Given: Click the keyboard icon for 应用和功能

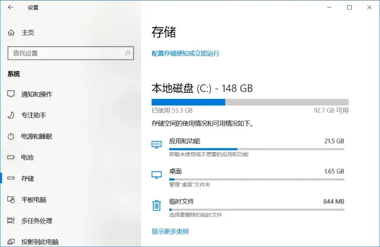Looking at the screenshot, I should point(157,145).
